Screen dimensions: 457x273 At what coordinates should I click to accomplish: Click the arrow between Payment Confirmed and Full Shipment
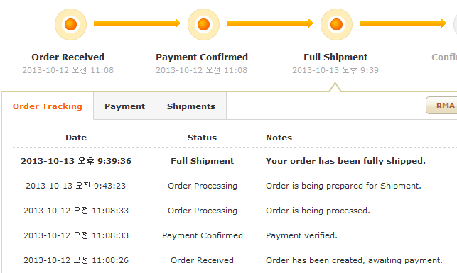tap(270, 23)
